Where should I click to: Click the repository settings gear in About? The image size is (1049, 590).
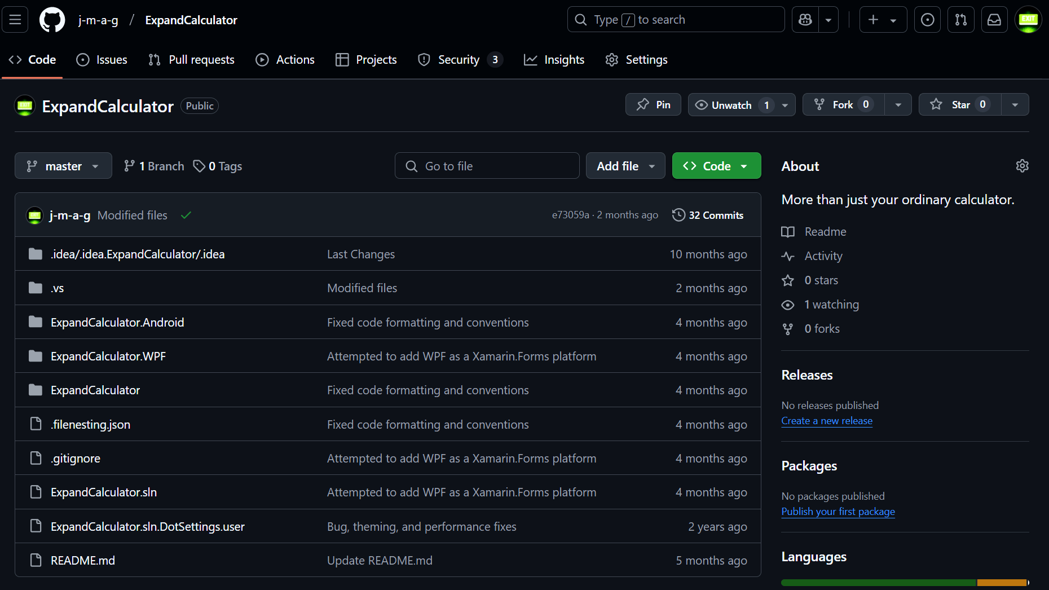coord(1022,166)
